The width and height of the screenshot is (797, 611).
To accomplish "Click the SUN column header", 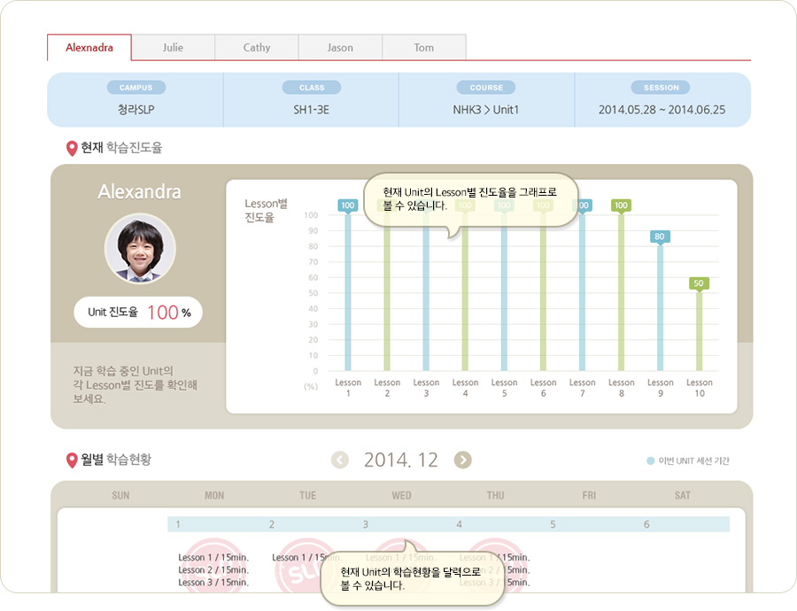I will [120, 496].
